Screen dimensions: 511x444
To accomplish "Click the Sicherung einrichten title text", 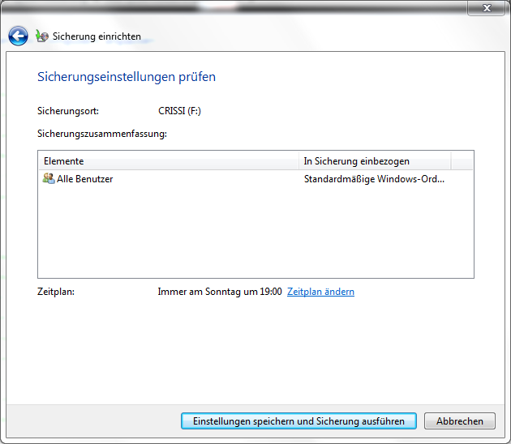I will pos(97,36).
